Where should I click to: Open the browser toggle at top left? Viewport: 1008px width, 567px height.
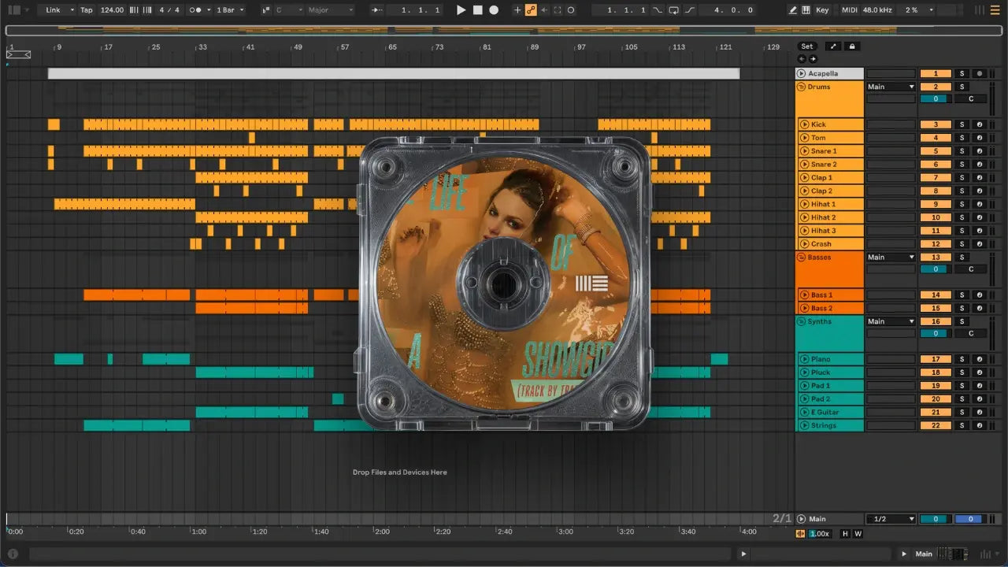13,10
